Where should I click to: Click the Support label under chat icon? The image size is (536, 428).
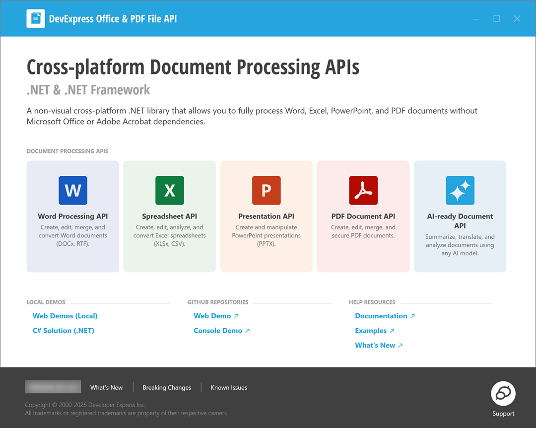pos(503,413)
